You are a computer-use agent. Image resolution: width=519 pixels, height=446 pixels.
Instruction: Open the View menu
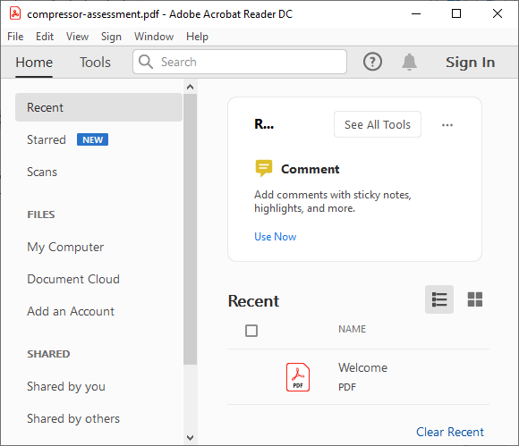tap(78, 37)
